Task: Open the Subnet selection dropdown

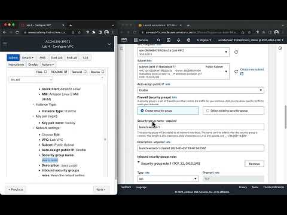Action: pyautogui.click(x=184, y=72)
